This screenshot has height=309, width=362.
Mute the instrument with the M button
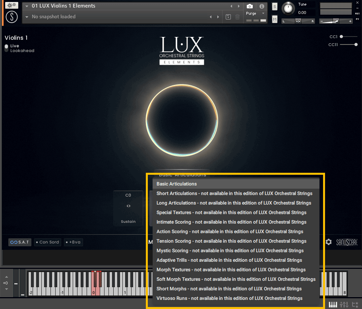[x=275, y=19]
